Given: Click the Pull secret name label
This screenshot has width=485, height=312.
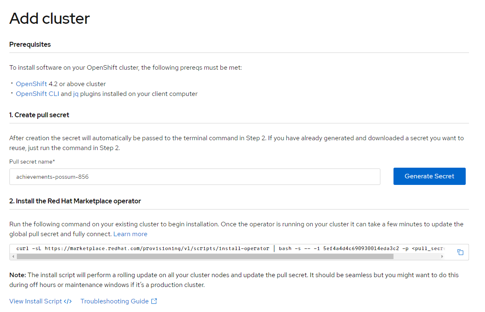Looking at the screenshot, I should (x=32, y=162).
